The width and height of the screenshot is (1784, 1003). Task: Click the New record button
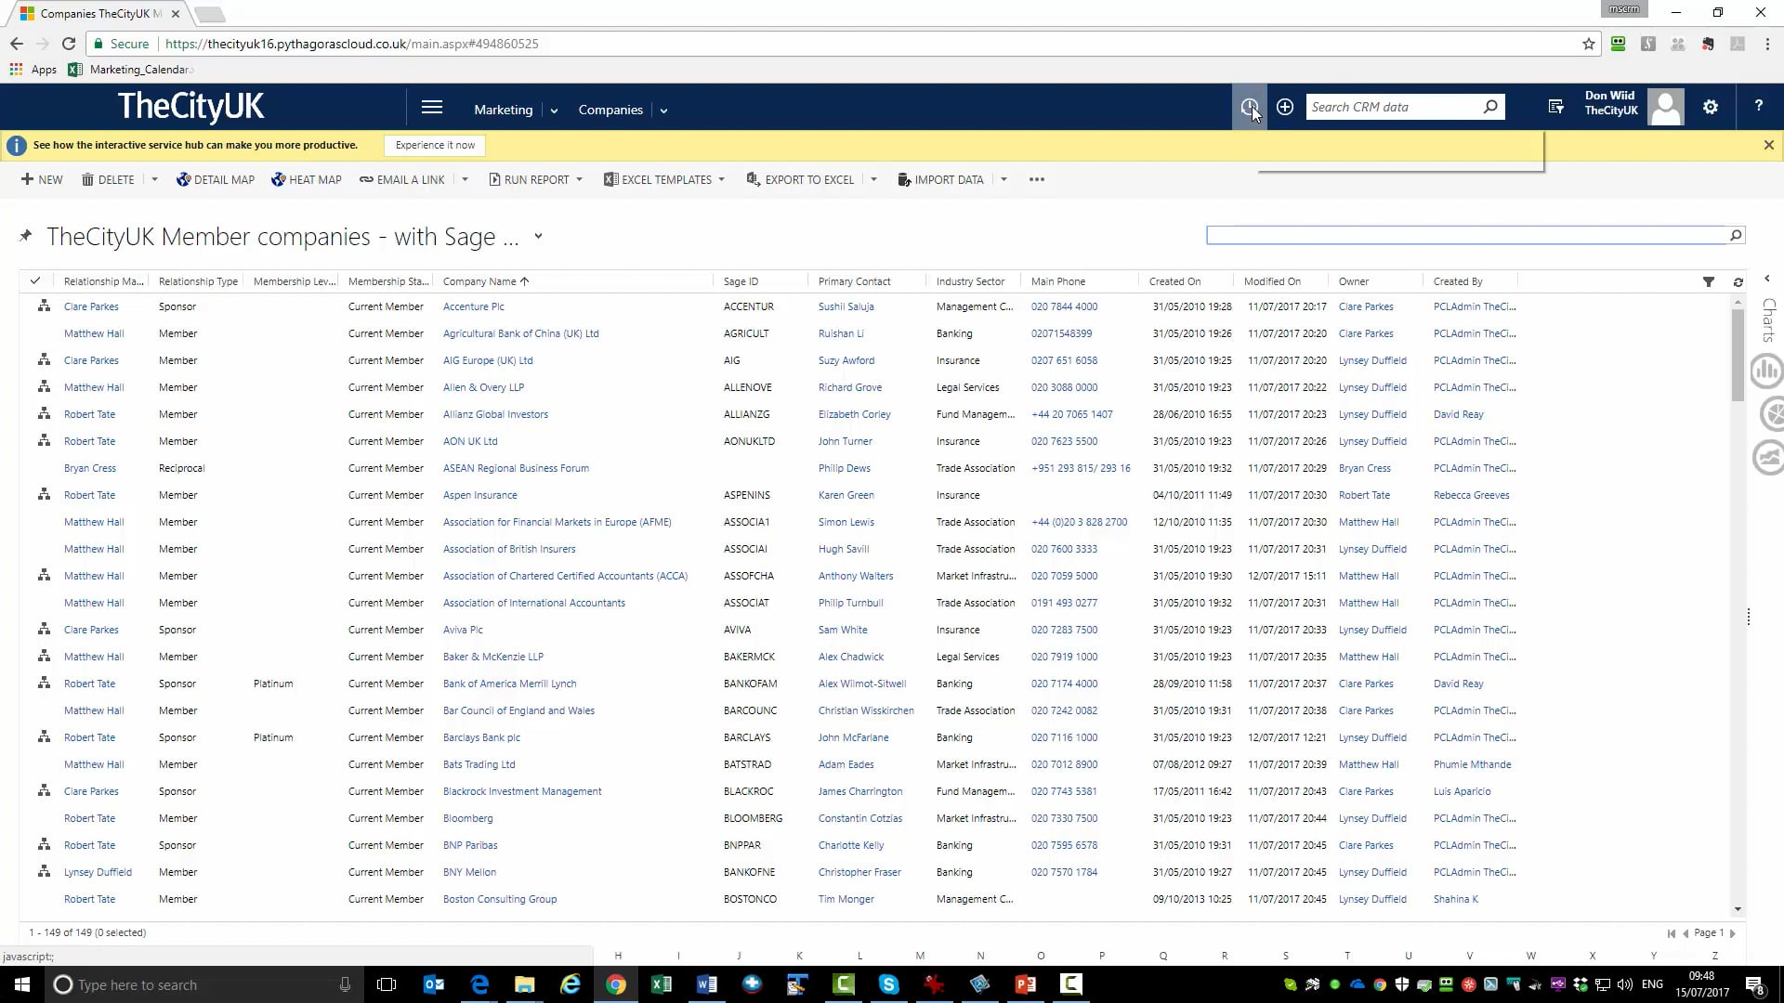pos(42,180)
